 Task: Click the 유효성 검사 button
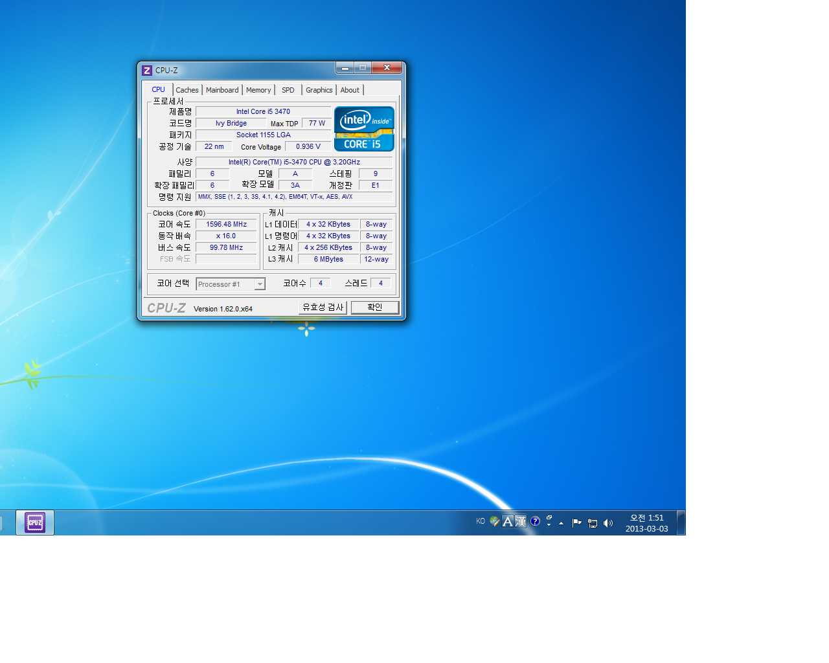(x=323, y=307)
